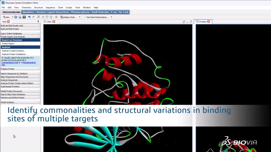
Task: Click Analyze Protein Complexes tool
Action: tap(14, 54)
